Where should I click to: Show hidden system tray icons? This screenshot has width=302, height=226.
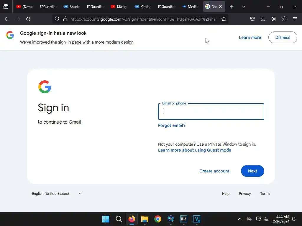tap(239, 219)
